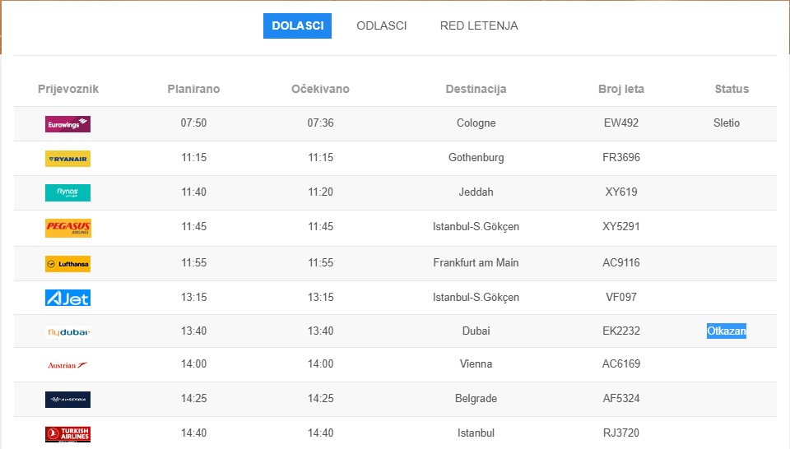Click the Status column header
790x449 pixels.
732,89
